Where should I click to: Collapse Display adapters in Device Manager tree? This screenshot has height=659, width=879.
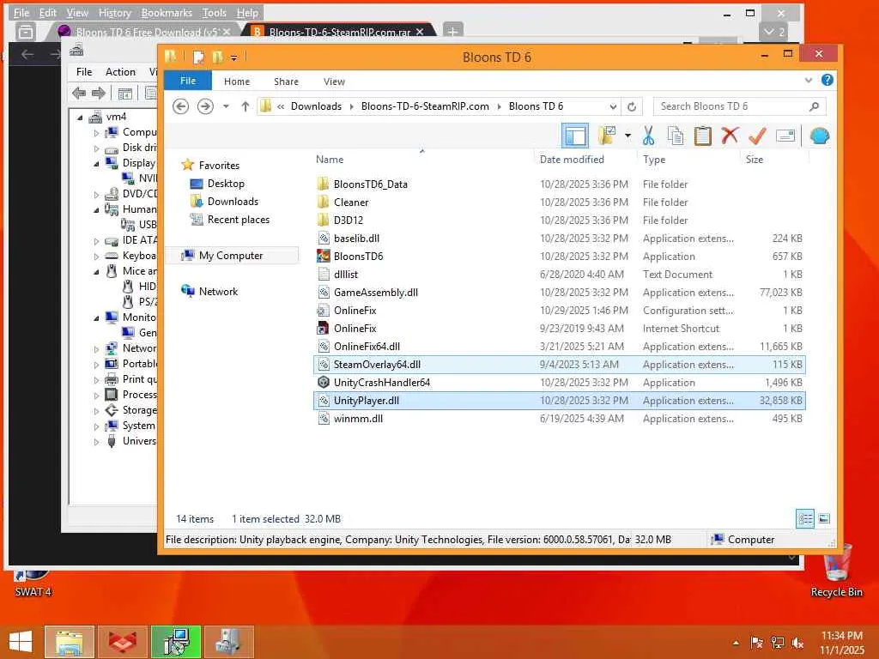click(x=96, y=164)
